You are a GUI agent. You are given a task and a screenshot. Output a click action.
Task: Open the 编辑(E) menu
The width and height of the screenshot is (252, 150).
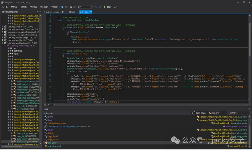pos(14,7)
